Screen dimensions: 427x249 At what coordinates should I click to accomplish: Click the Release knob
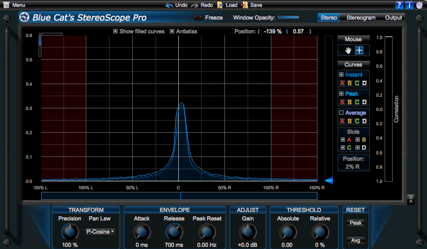[174, 232]
